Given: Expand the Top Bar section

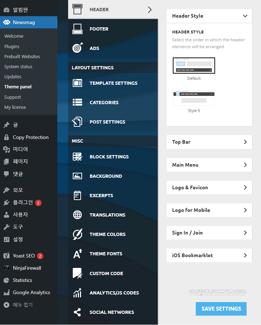Looking at the screenshot, I should pos(209,142).
